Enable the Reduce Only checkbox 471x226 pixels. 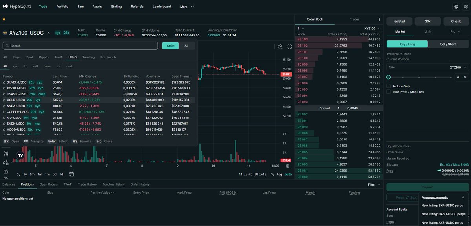(389, 86)
